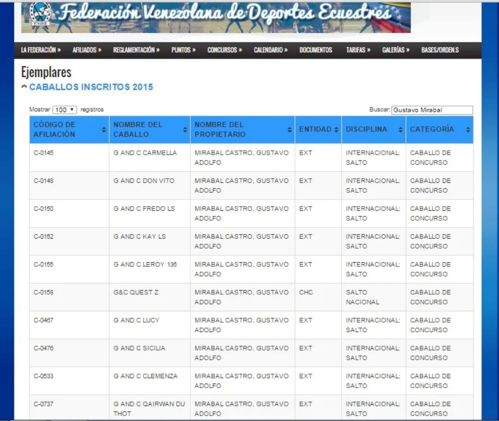Viewport: 499px width, 421px height.
Task: Click horse name G AND C LEROY 136
Action: click(x=145, y=264)
